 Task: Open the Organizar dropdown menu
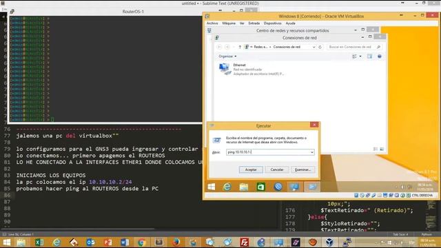click(x=227, y=56)
